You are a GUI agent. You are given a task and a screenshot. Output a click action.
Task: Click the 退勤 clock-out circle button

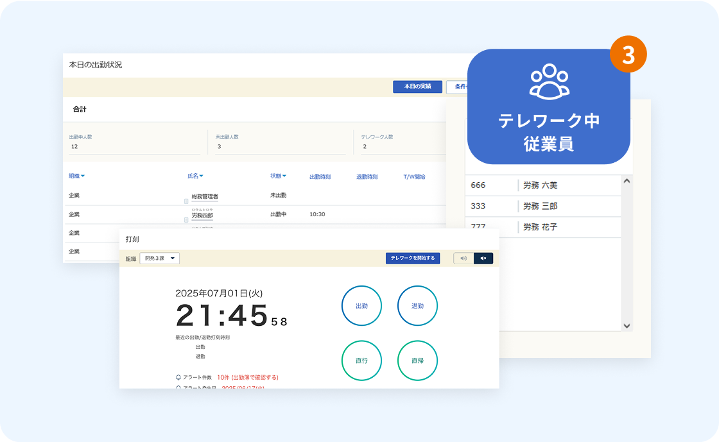417,306
